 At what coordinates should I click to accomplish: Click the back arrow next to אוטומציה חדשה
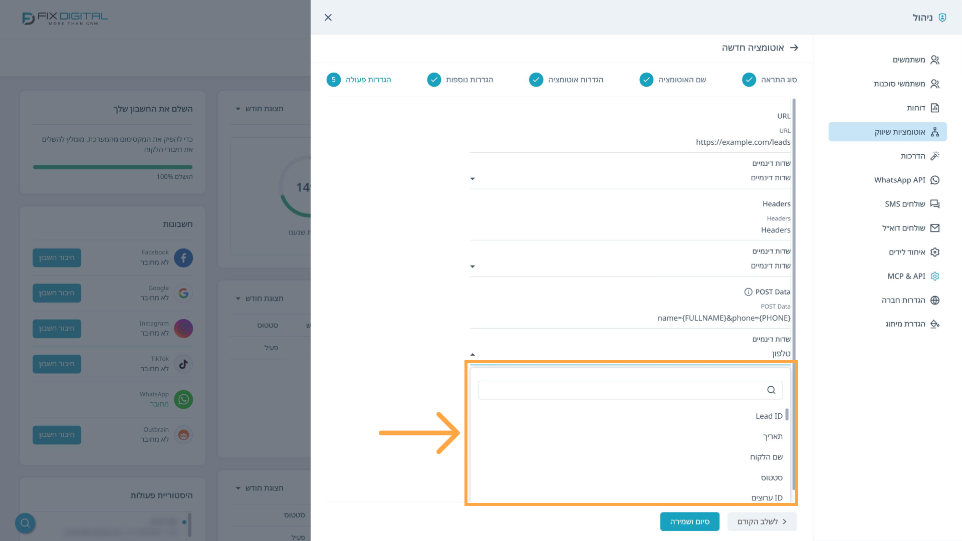click(x=794, y=48)
